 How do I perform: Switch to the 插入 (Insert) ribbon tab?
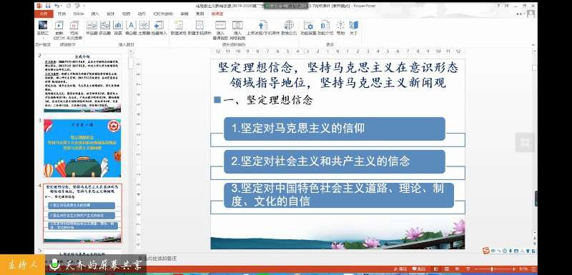pyautogui.click(x=95, y=14)
